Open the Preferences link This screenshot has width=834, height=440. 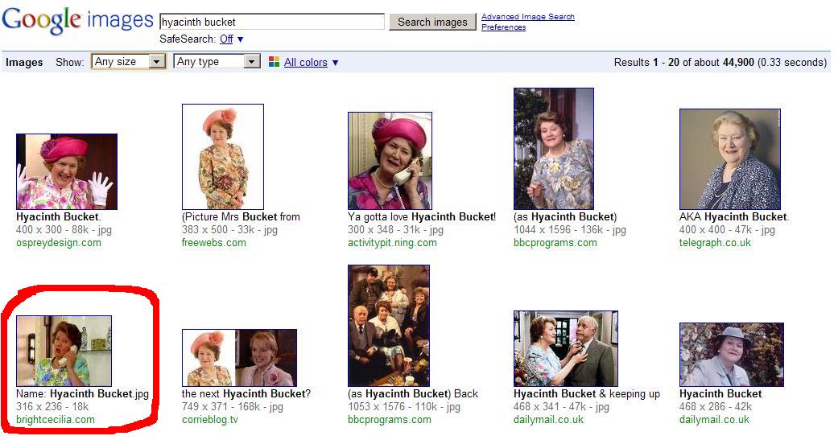(503, 27)
